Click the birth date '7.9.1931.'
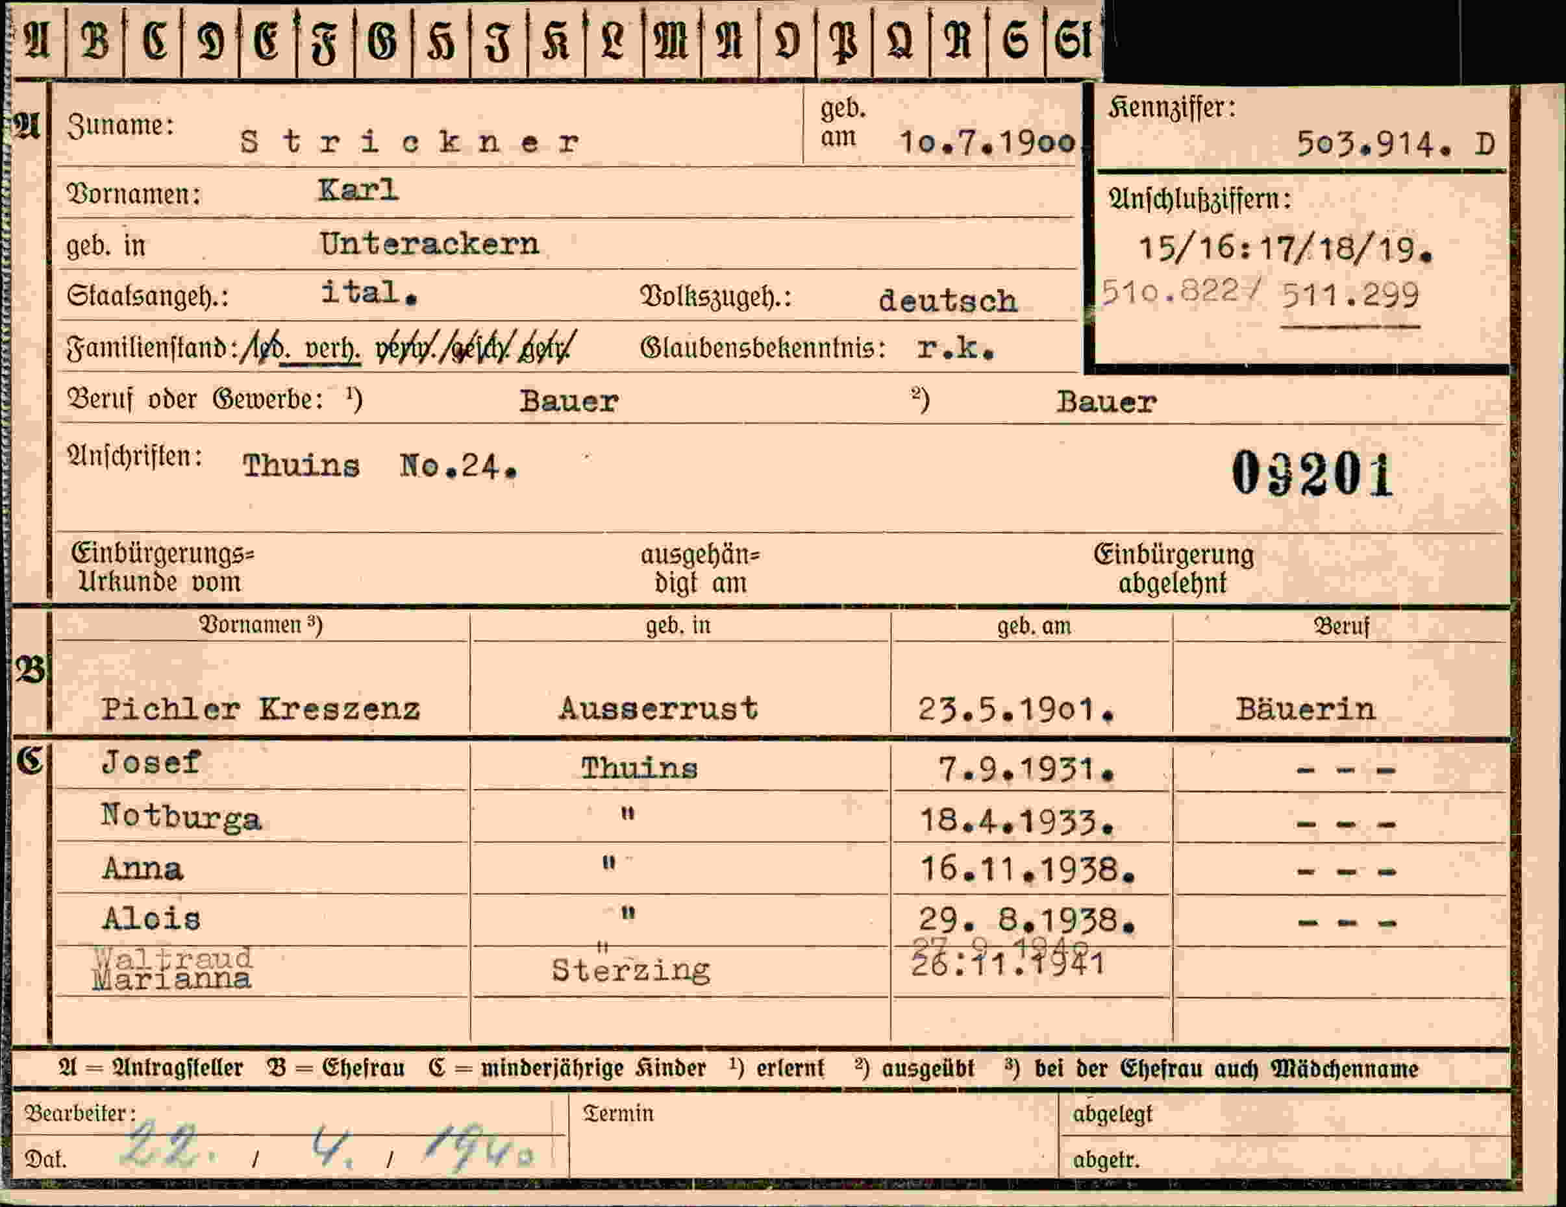 tap(1026, 770)
